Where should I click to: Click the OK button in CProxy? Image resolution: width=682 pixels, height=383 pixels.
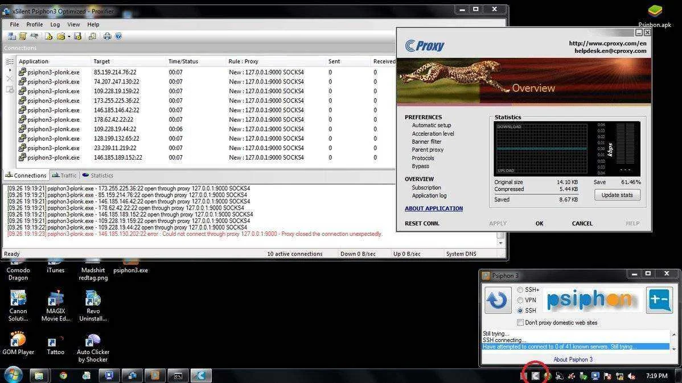pyautogui.click(x=539, y=224)
